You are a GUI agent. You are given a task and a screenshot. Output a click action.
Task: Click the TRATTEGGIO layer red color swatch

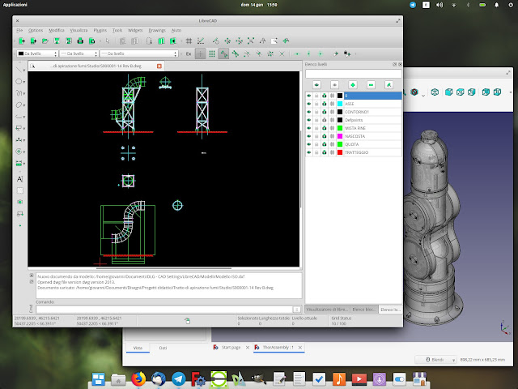pos(340,152)
